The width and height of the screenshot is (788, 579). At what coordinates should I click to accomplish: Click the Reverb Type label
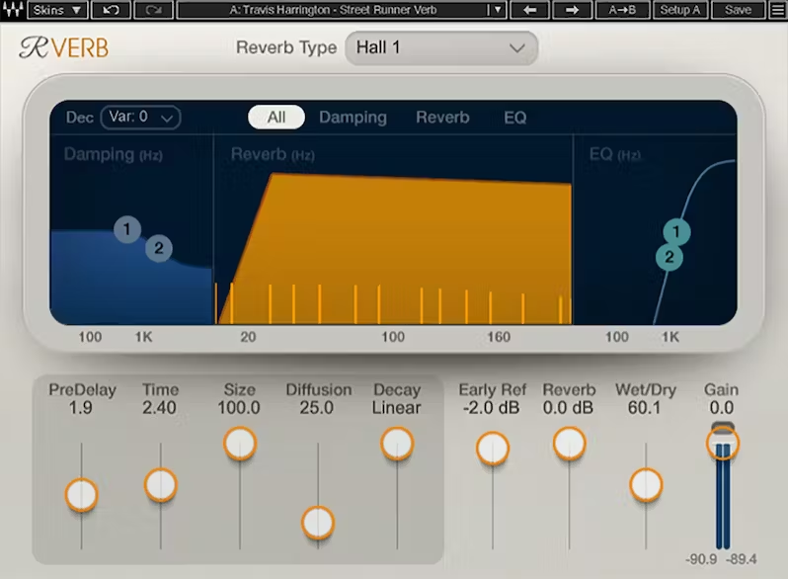pyautogui.click(x=286, y=47)
